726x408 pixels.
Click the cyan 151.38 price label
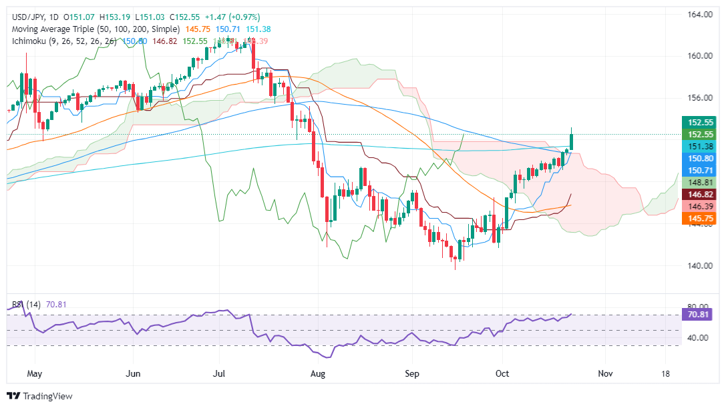[699, 146]
